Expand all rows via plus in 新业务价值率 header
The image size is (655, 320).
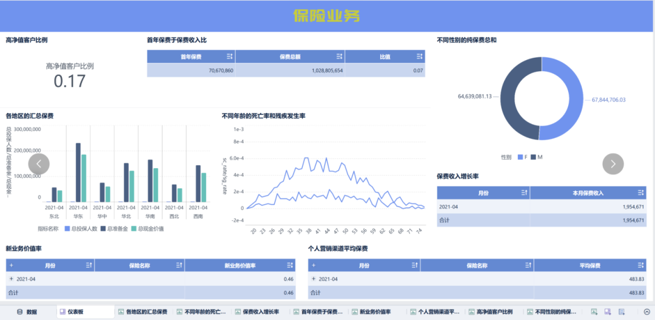[11, 265]
